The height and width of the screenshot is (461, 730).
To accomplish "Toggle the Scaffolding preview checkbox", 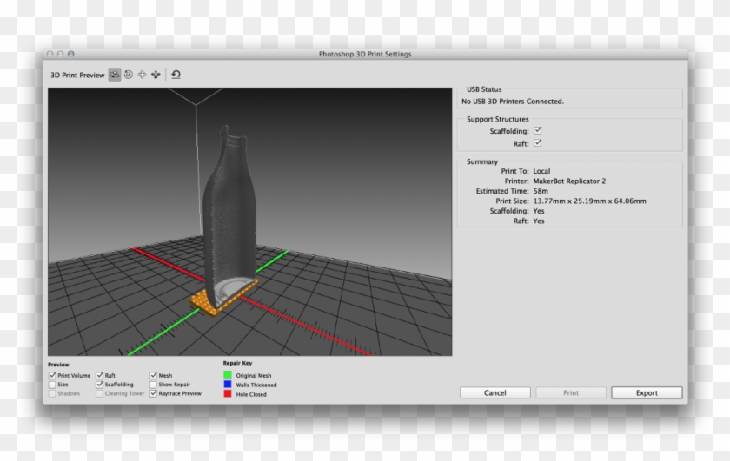I will [x=100, y=385].
